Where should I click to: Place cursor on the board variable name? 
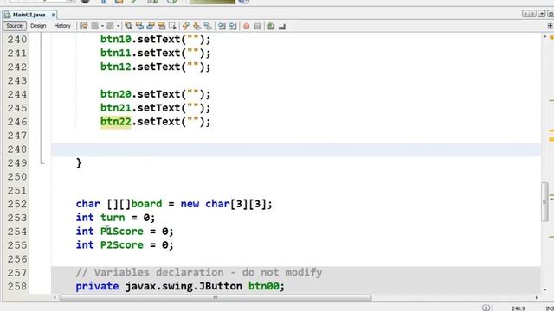pos(146,204)
